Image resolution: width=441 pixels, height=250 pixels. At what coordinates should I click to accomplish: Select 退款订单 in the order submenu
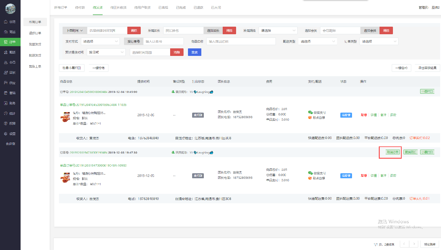point(35,33)
